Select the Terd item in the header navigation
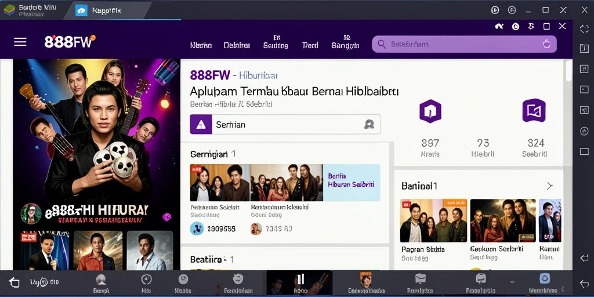The width and height of the screenshot is (594, 297). (x=310, y=45)
